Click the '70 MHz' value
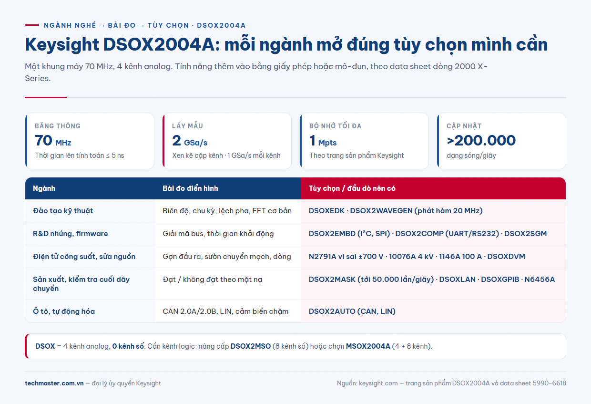 point(53,141)
